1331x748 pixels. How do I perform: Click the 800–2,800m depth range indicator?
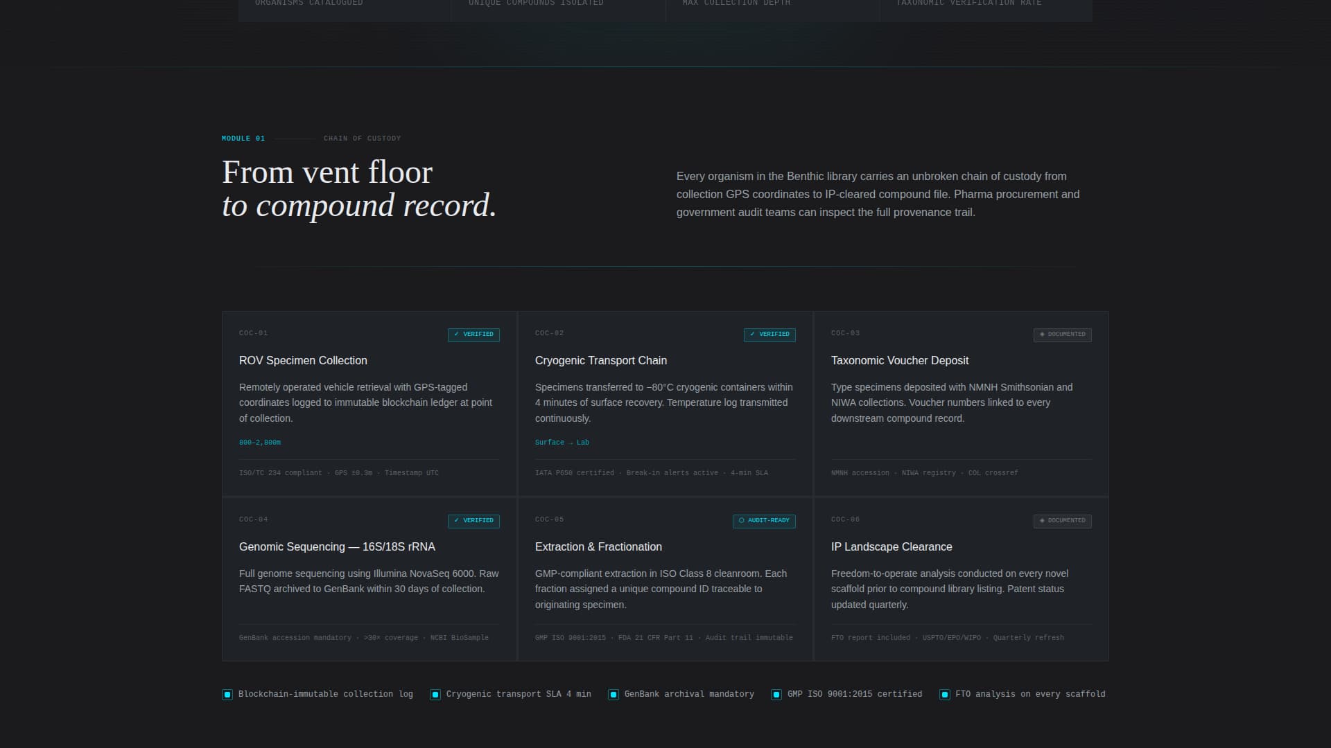pos(259,443)
